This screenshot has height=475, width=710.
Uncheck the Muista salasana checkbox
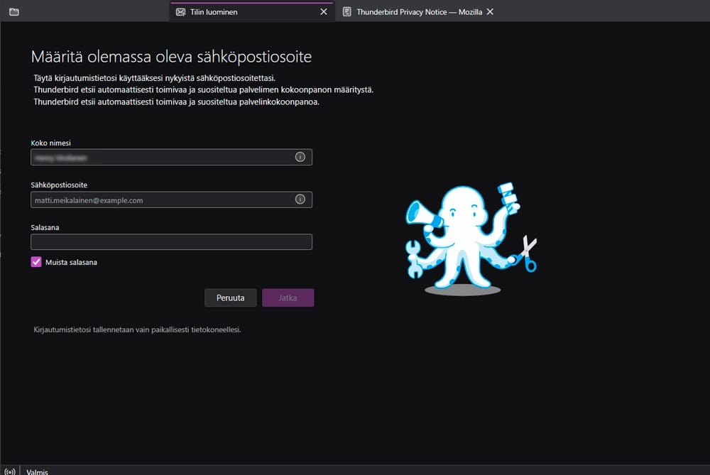[x=36, y=262]
